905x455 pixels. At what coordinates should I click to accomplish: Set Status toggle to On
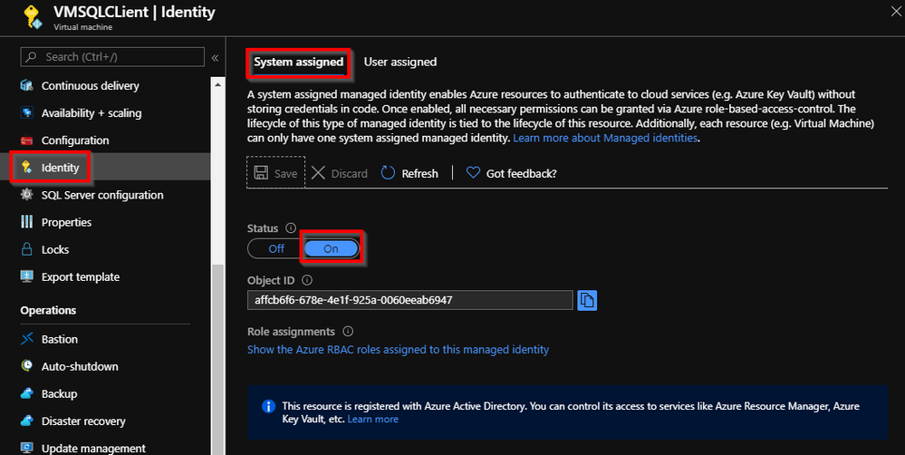(332, 249)
